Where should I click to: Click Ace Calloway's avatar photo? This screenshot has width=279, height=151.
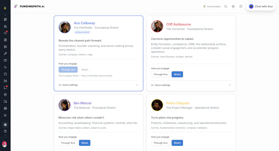[65, 27]
